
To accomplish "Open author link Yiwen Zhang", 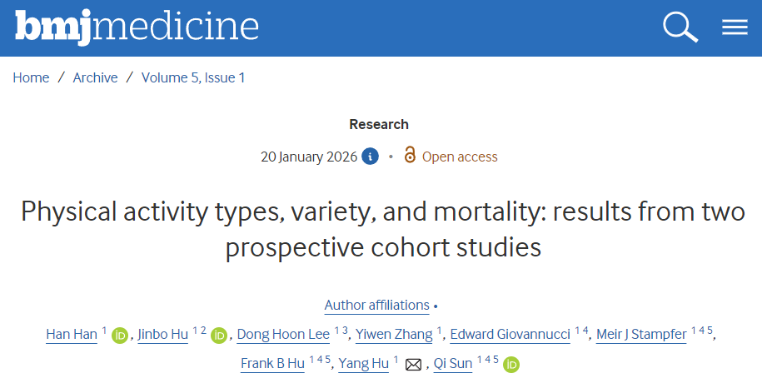I will (x=394, y=335).
